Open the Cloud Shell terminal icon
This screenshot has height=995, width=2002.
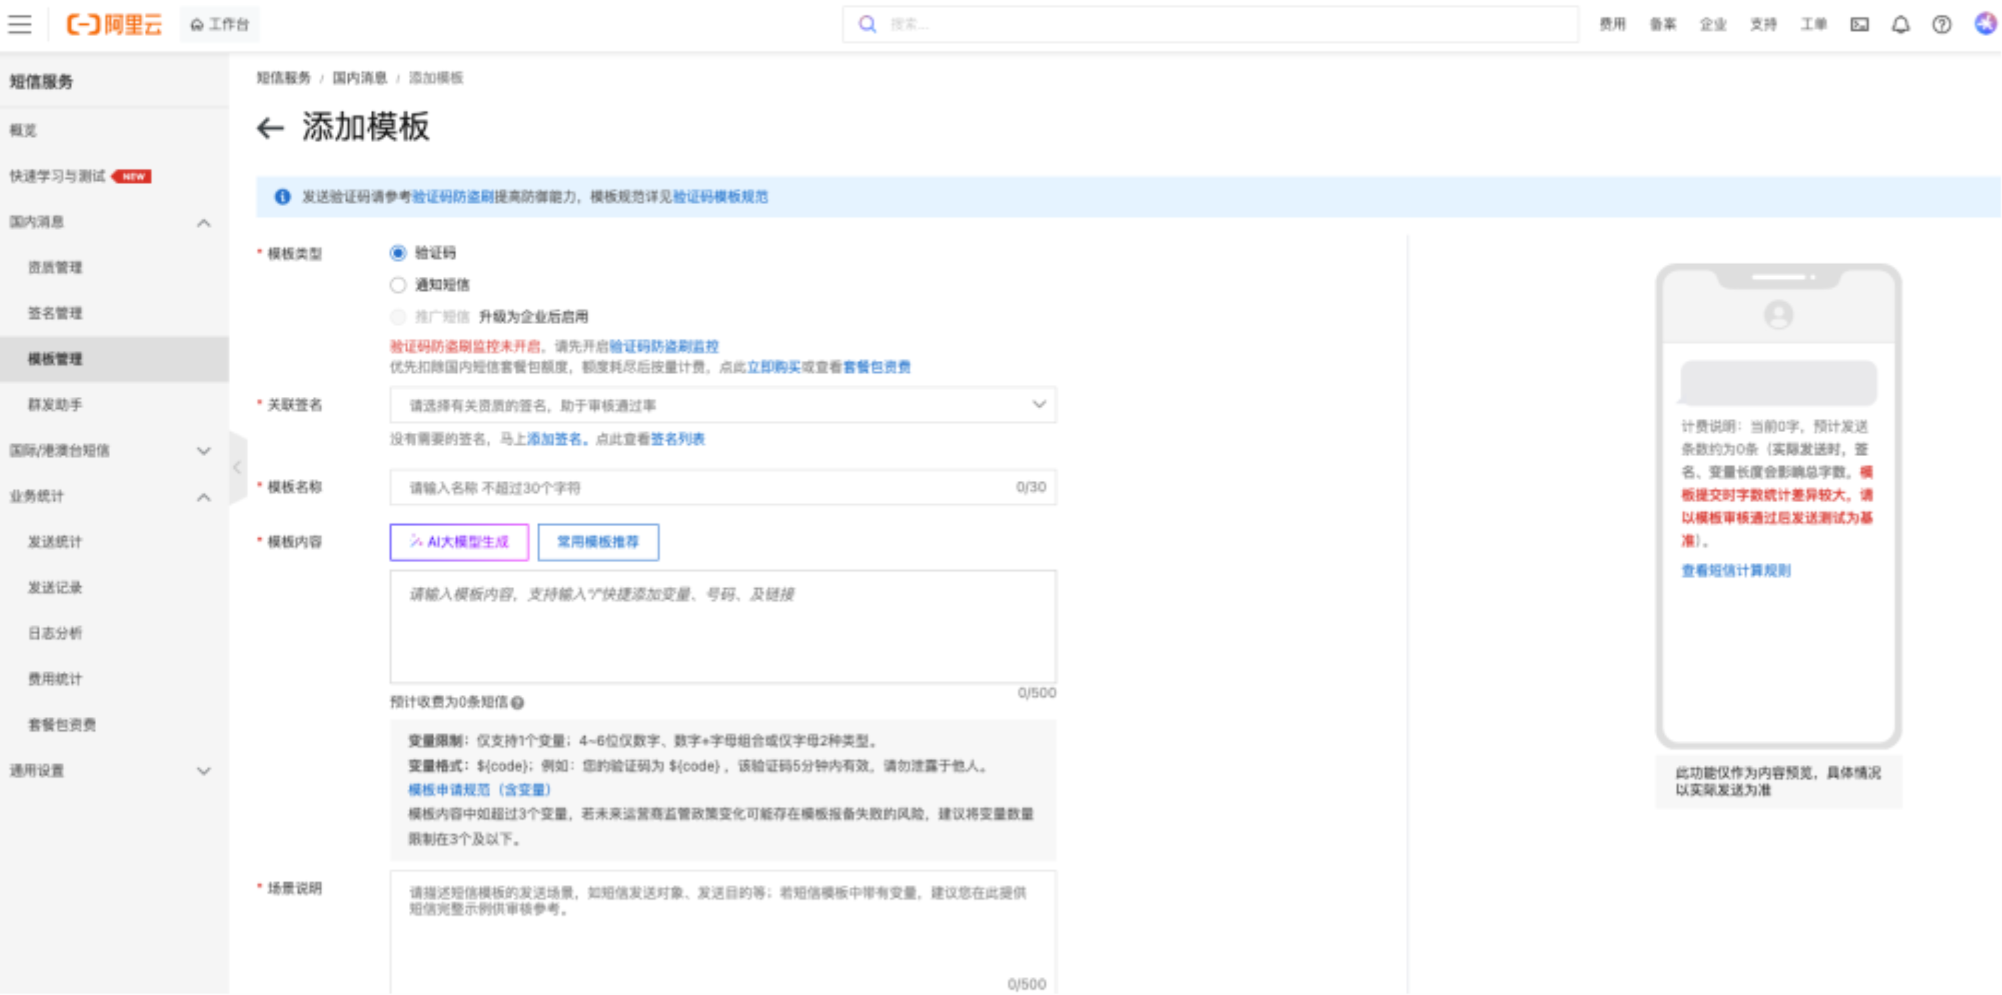click(1859, 25)
